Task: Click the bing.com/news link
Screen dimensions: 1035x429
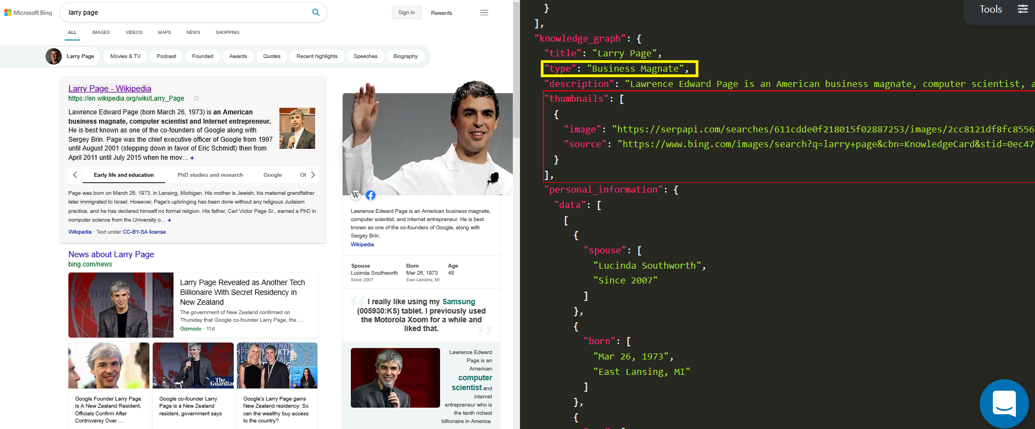Action: pyautogui.click(x=90, y=264)
